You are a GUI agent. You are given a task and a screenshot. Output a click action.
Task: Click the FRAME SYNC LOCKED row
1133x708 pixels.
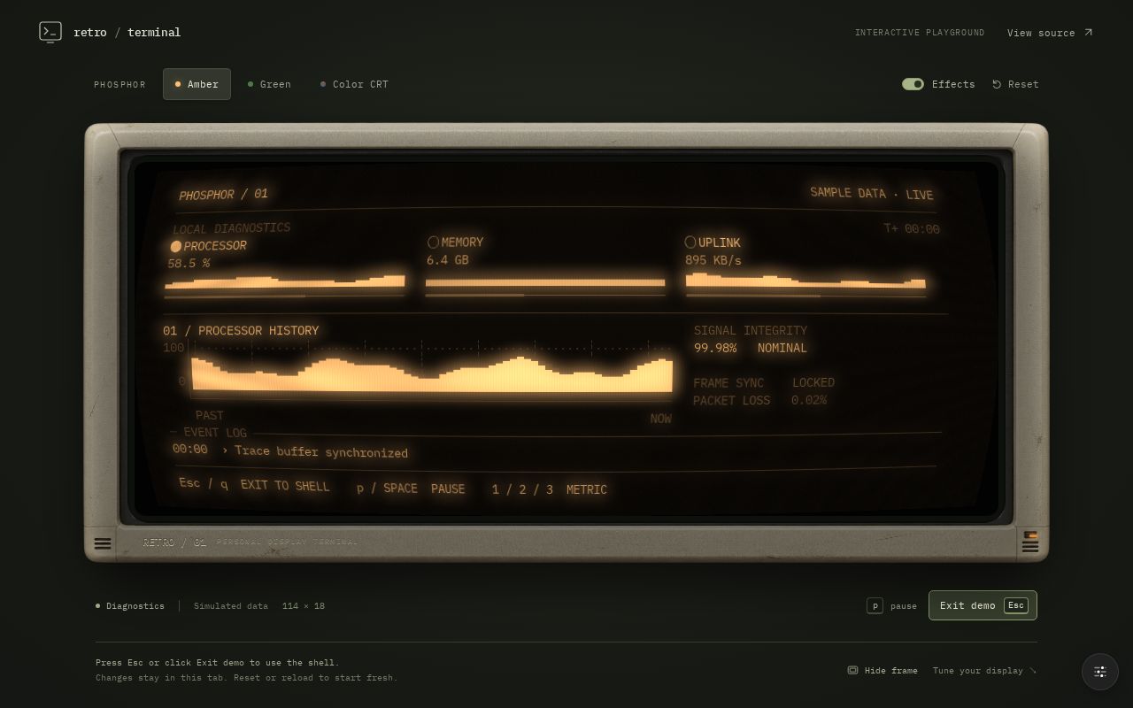764,382
